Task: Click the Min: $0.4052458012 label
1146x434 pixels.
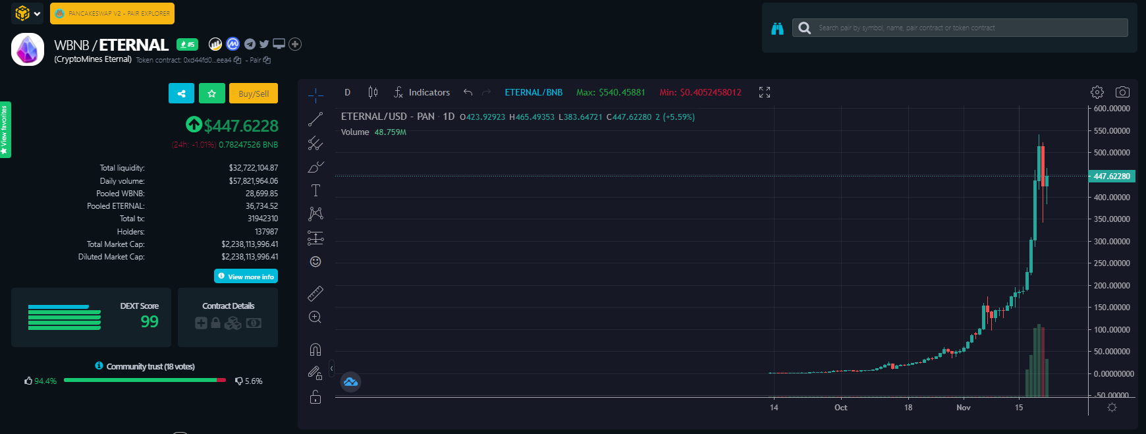Action: (700, 92)
